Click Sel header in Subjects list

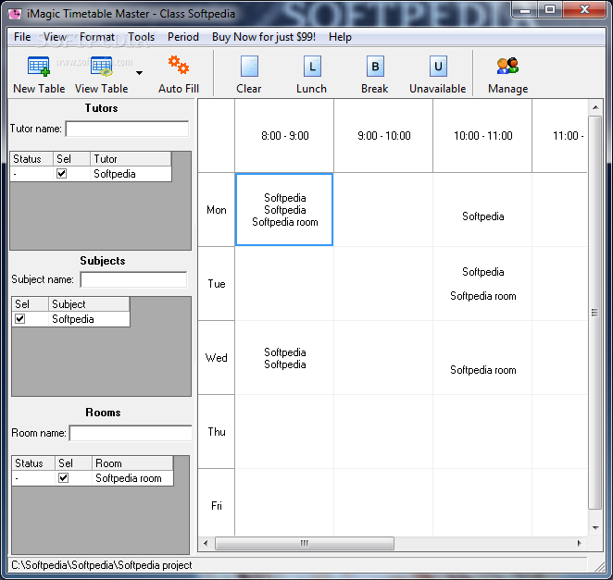pos(31,304)
